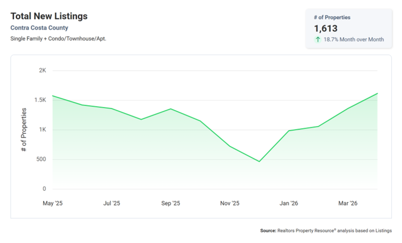Screen dimensions: 402x243
Task: Click the '0' y-axis label
Action: point(44,189)
